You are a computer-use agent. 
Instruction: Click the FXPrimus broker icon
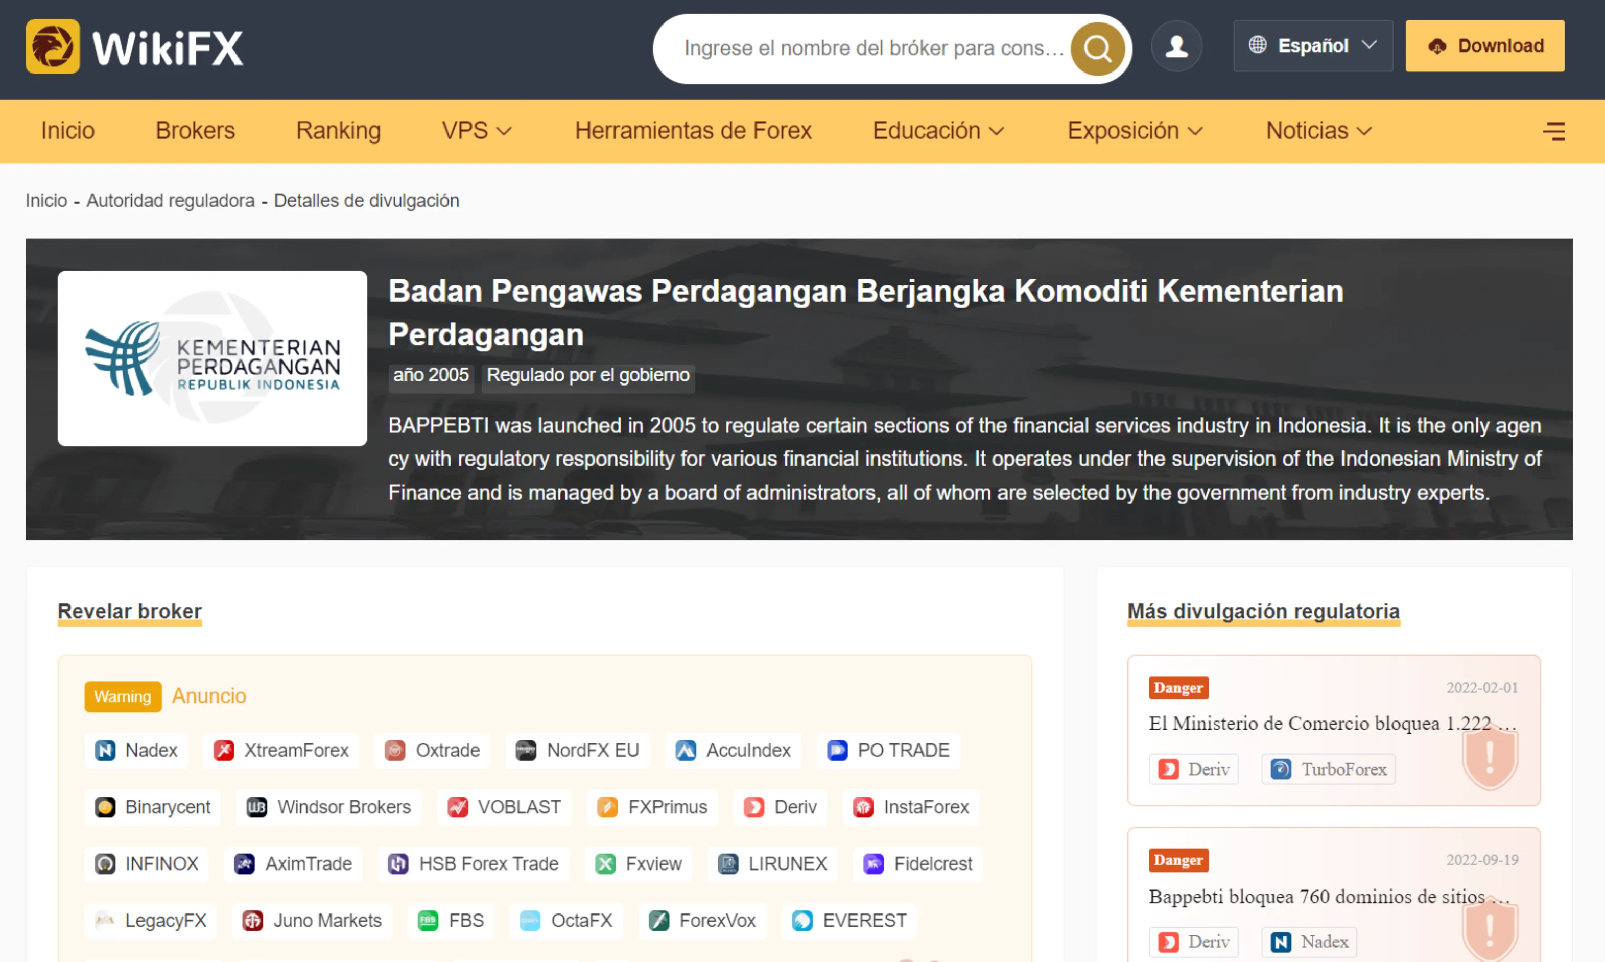click(608, 807)
